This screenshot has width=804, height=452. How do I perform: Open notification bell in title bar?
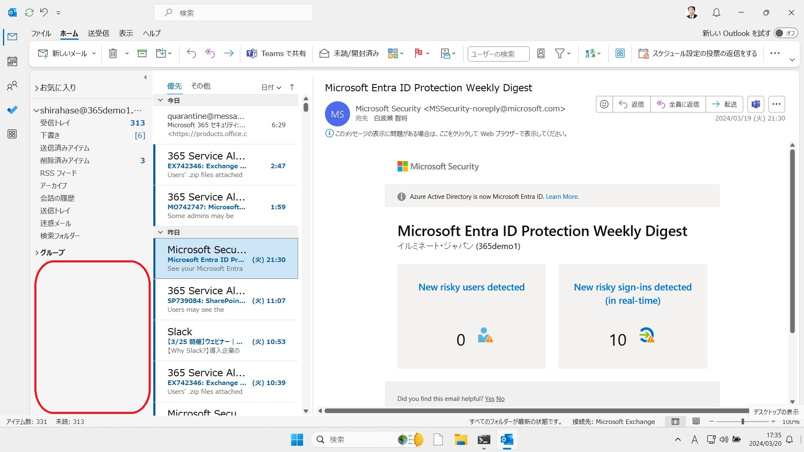(x=716, y=13)
